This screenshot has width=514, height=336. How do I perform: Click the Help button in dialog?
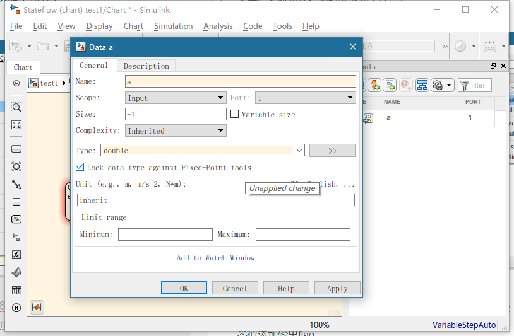pyautogui.click(x=286, y=288)
